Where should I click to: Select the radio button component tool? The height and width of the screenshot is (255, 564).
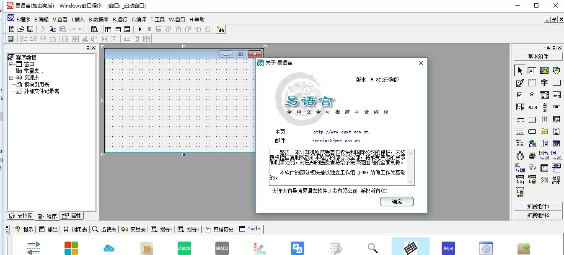tap(532, 95)
